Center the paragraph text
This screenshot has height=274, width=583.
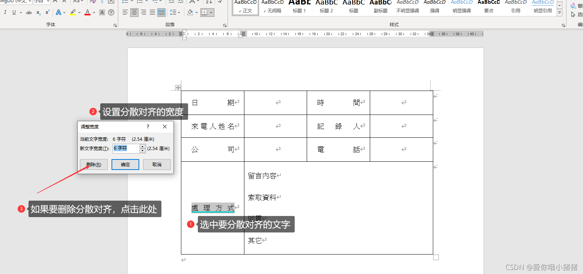point(134,13)
